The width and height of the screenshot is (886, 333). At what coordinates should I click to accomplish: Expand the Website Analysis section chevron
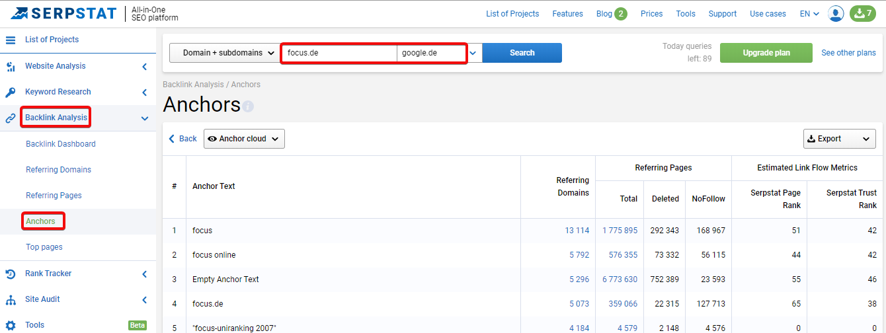point(144,66)
